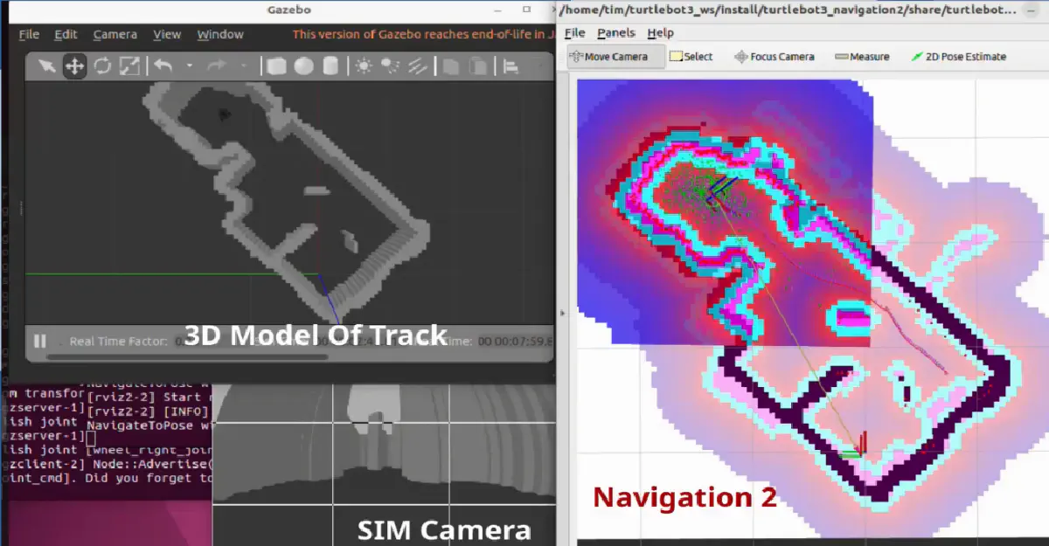Screen dimensions: 1049x546
Task: Insert a sphere shape in Gazebo
Action: (303, 66)
